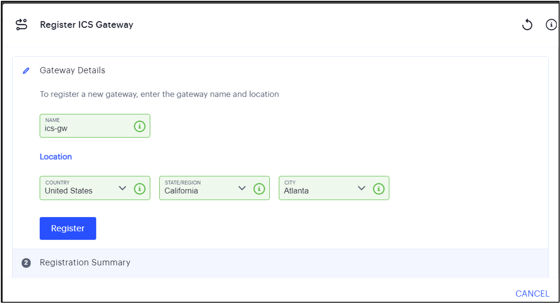Click the Register ICS Gateway workflow icon
Screen dimensions: 560x304
(x=22, y=25)
